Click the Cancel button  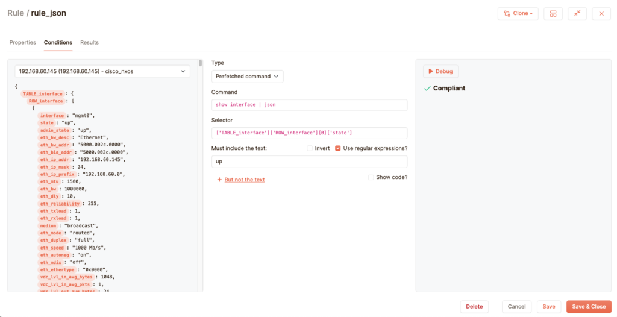coord(516,306)
